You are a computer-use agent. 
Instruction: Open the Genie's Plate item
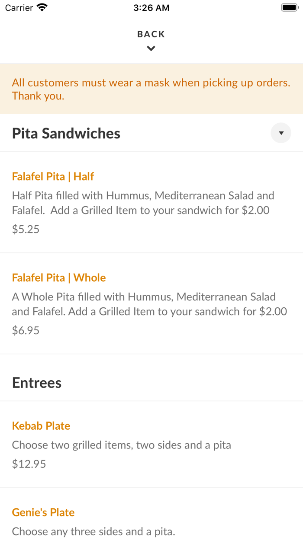pos(43,512)
